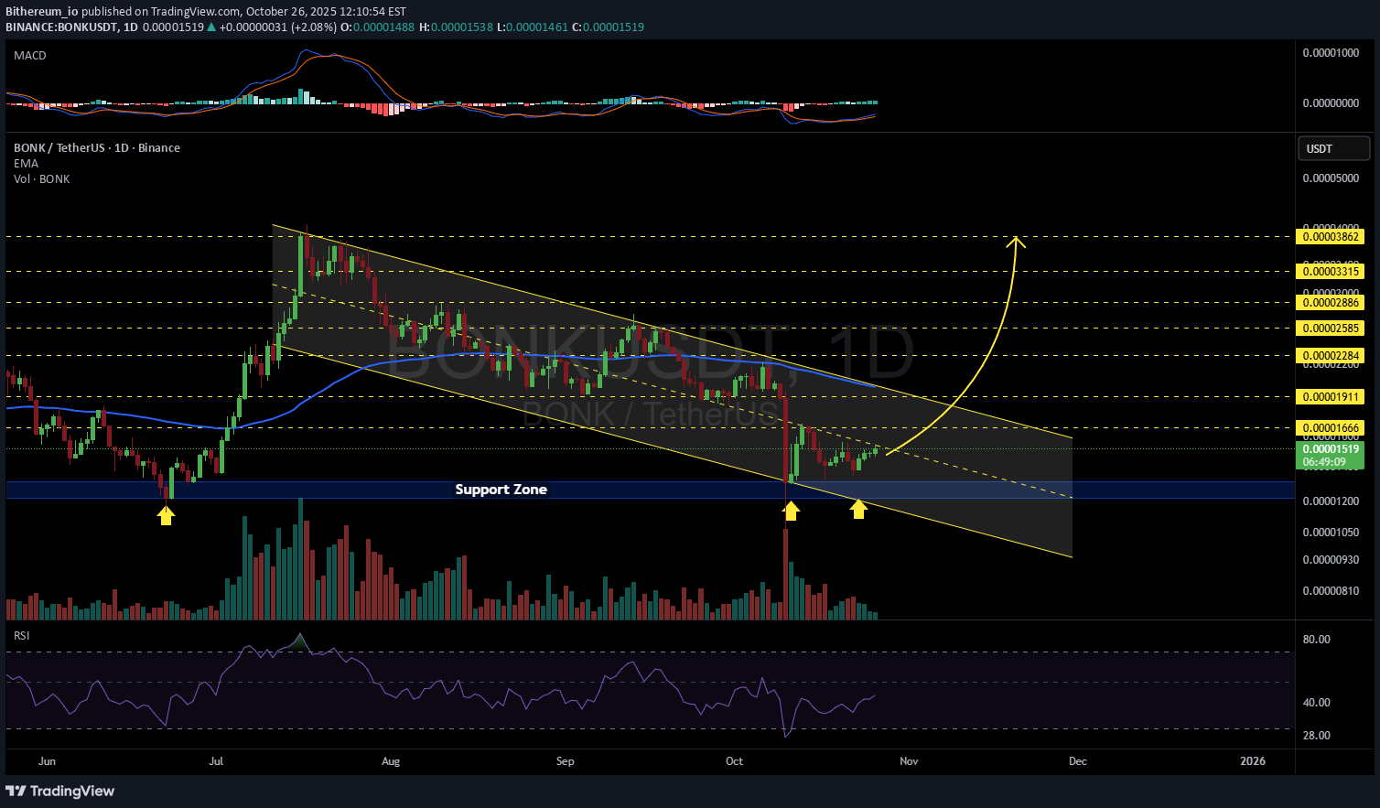Open the USDT currency selector
1380x808 pixels.
[x=1333, y=148]
